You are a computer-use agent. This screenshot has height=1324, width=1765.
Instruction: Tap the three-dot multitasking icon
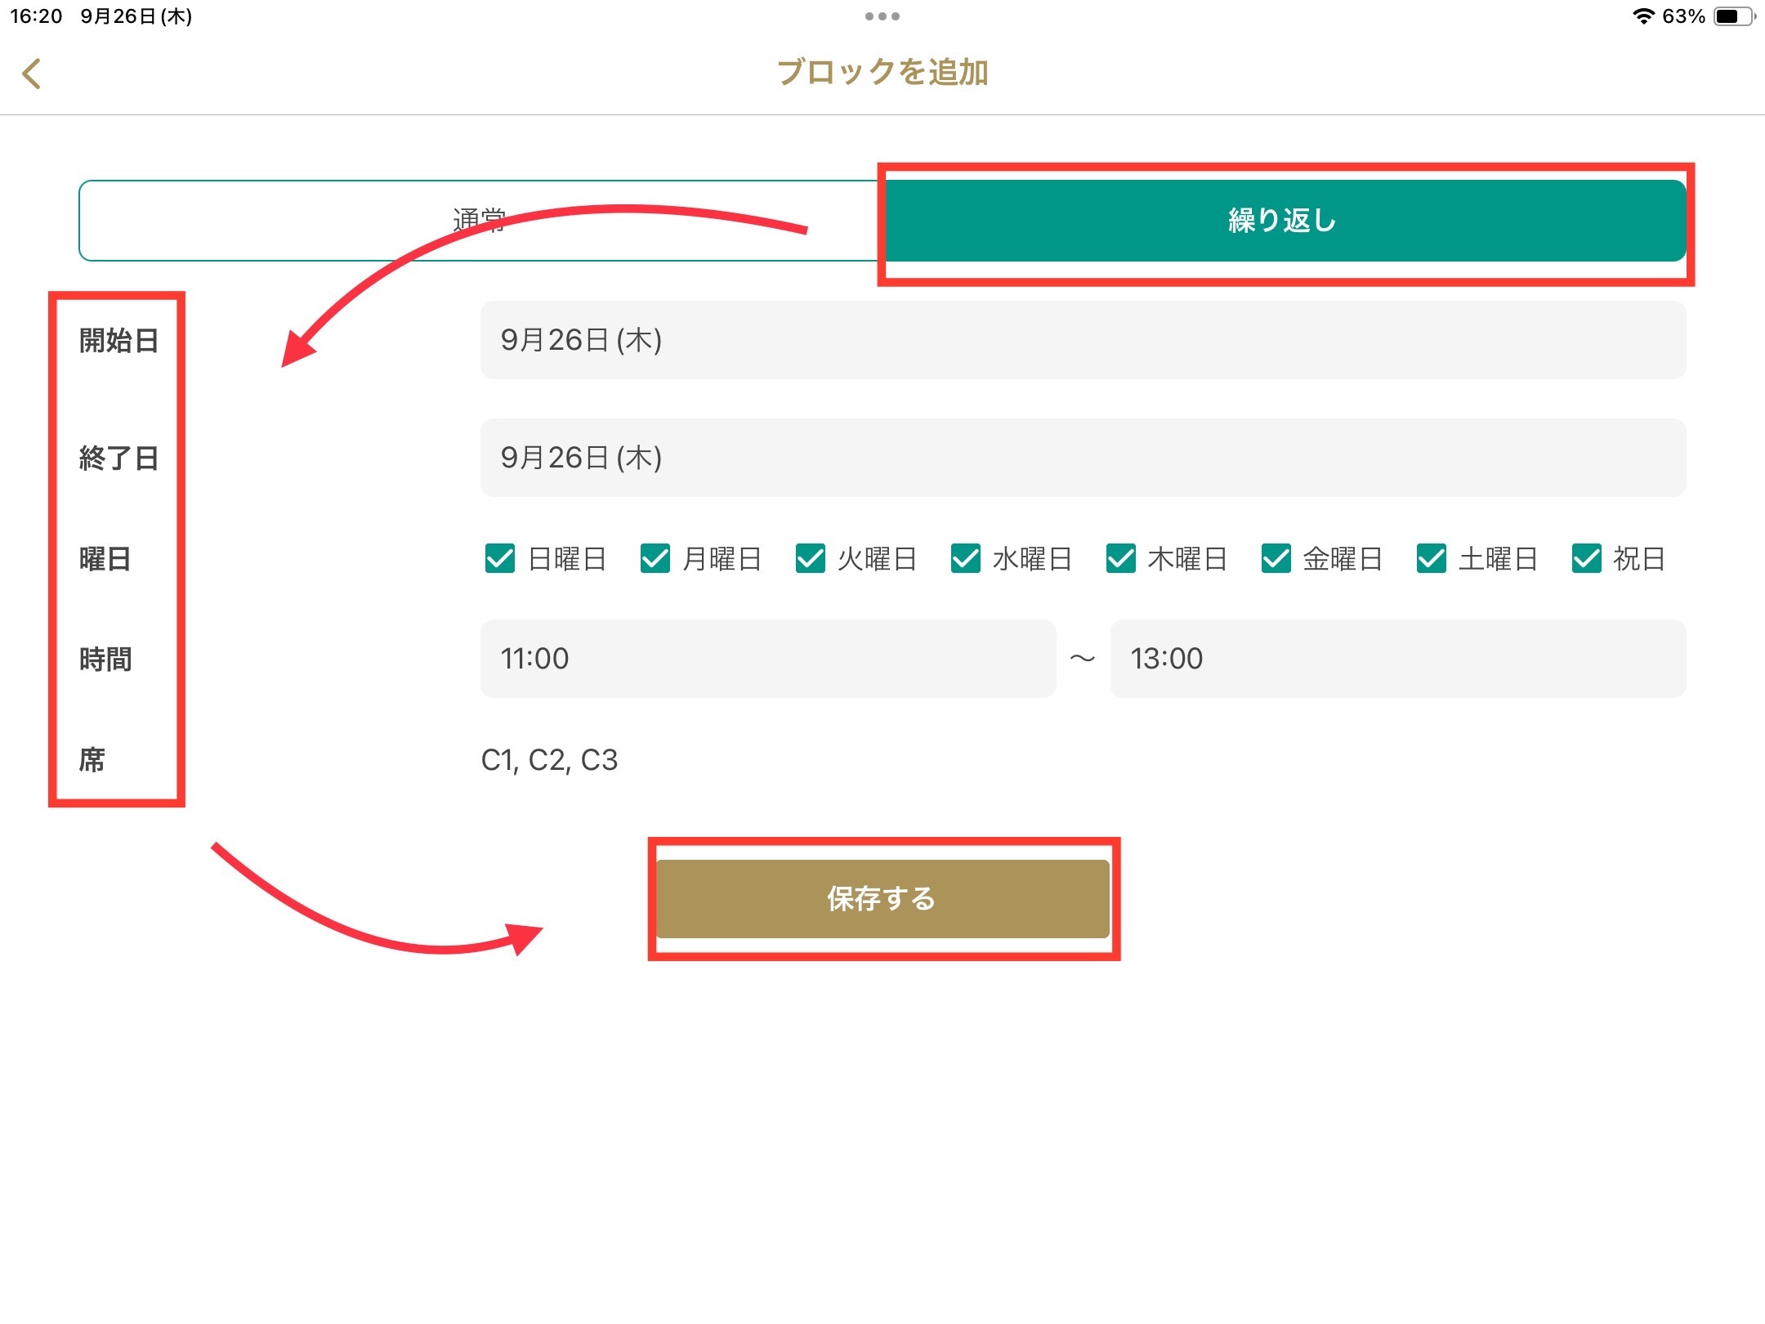pos(882,16)
